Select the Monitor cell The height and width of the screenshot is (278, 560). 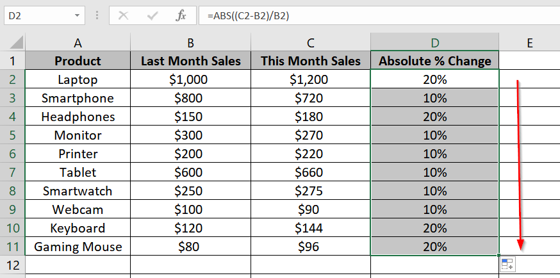click(78, 135)
